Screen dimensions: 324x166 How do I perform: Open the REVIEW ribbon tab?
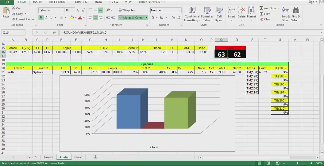point(113,2)
